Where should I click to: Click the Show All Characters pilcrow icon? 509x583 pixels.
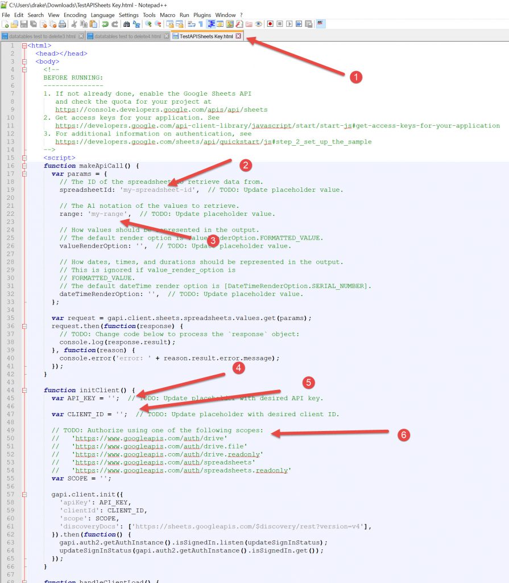200,24
